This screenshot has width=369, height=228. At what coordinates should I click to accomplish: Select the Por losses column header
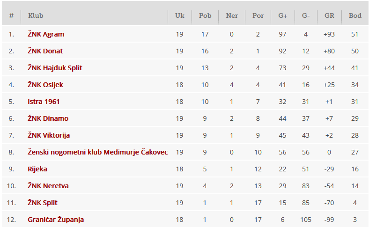pyautogui.click(x=258, y=15)
